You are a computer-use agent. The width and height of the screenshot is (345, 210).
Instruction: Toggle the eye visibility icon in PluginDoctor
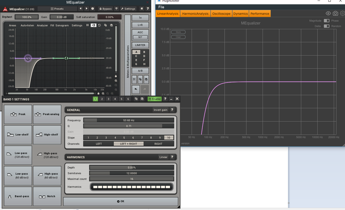328,14
